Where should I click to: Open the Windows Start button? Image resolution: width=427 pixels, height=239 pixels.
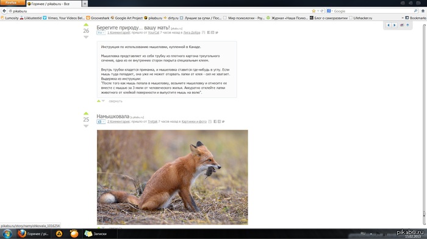coord(7,234)
